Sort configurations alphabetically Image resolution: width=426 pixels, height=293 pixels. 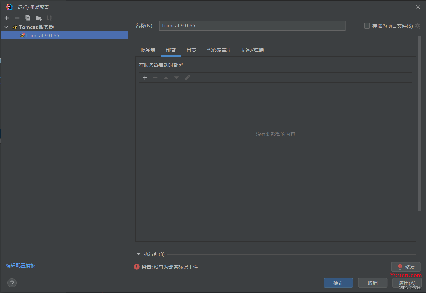pos(49,18)
